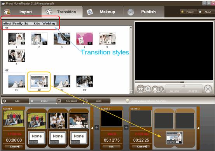Select photo 1 in Scene 1
The image size is (215, 151).
(37, 121)
